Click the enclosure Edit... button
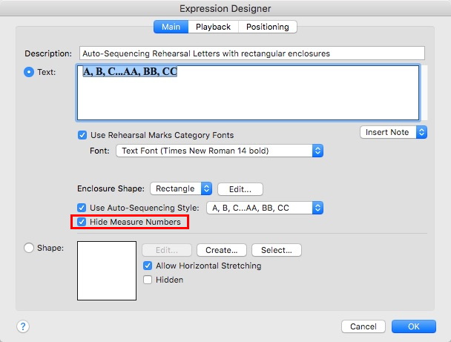 click(240, 188)
